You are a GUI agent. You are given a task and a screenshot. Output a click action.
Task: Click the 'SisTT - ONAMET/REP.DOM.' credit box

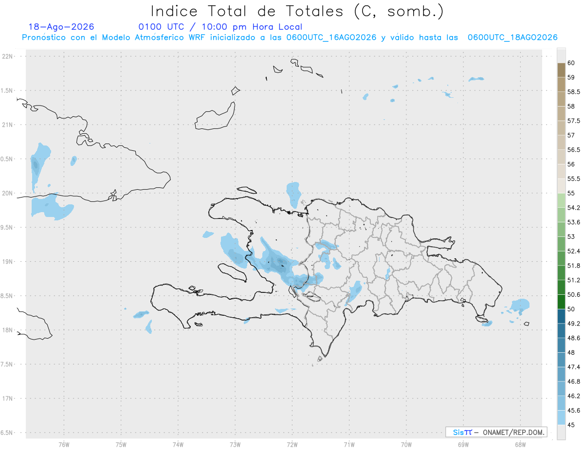(496, 432)
